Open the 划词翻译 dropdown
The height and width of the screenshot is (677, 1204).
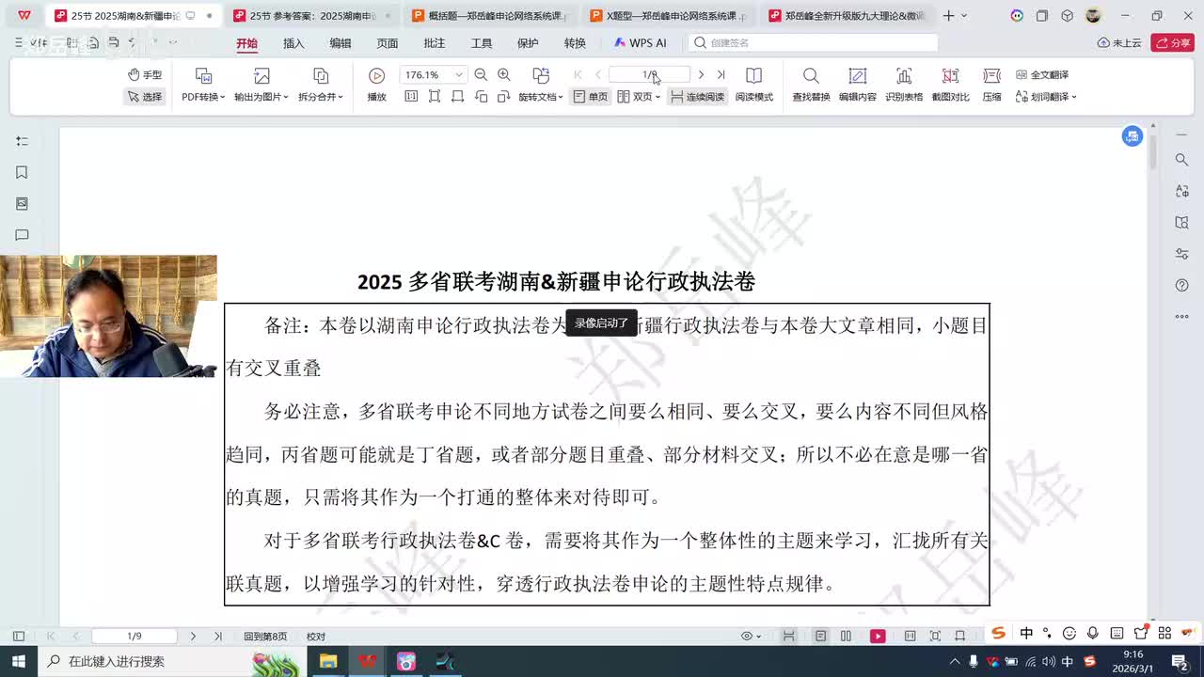coord(1046,96)
